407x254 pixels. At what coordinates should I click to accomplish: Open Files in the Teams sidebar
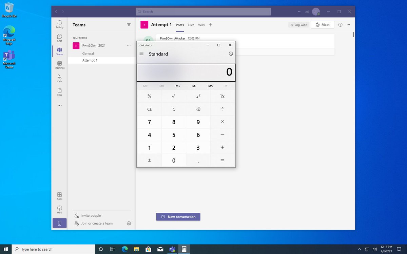[59, 92]
